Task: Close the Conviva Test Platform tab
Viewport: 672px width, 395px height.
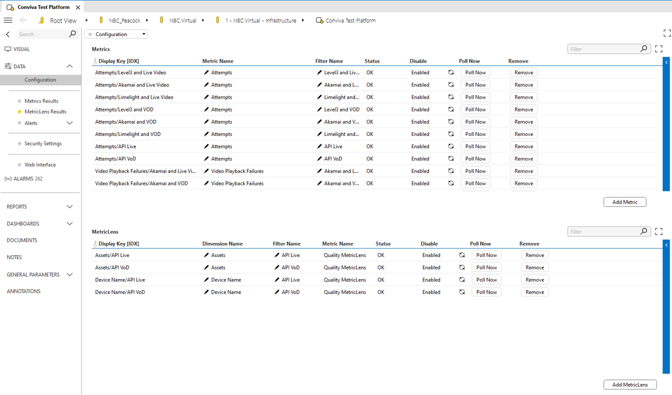Action: (78, 7)
